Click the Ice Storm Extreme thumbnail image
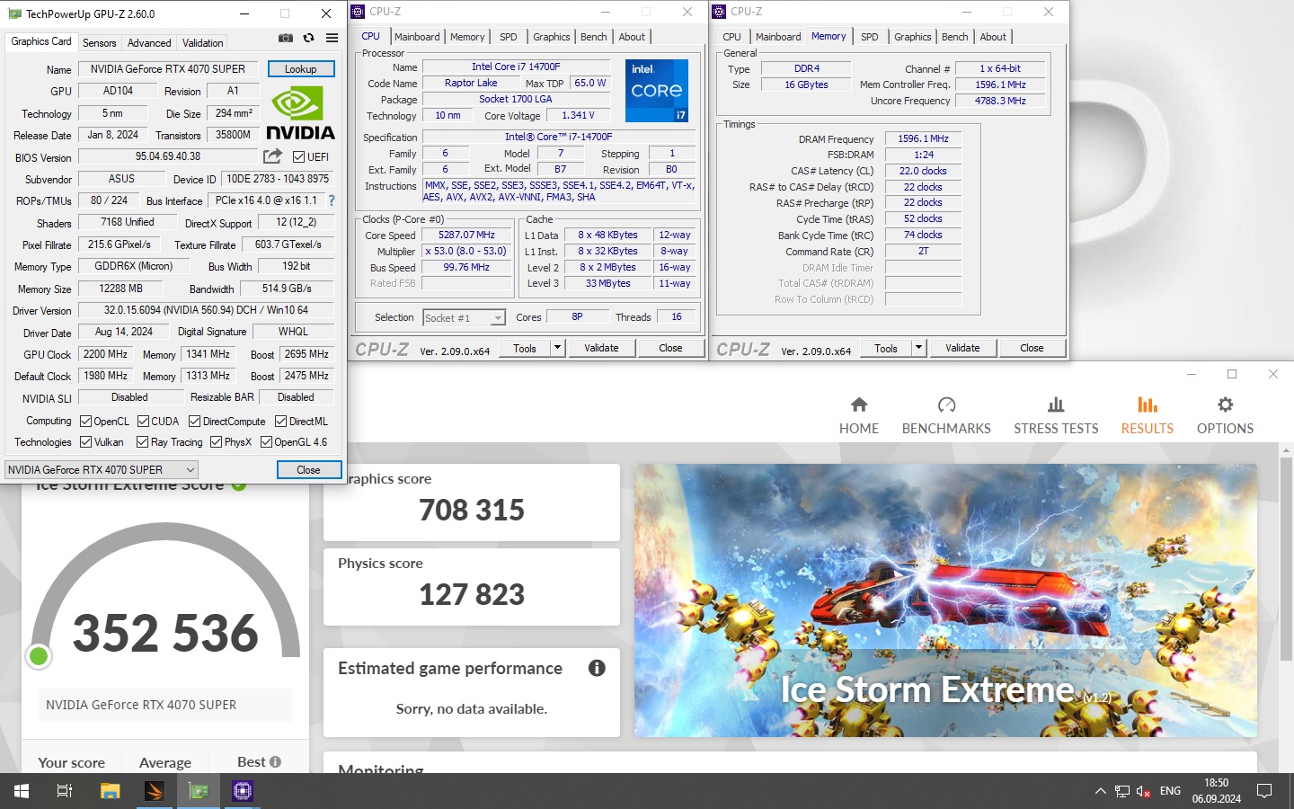The image size is (1294, 809). pos(945,600)
